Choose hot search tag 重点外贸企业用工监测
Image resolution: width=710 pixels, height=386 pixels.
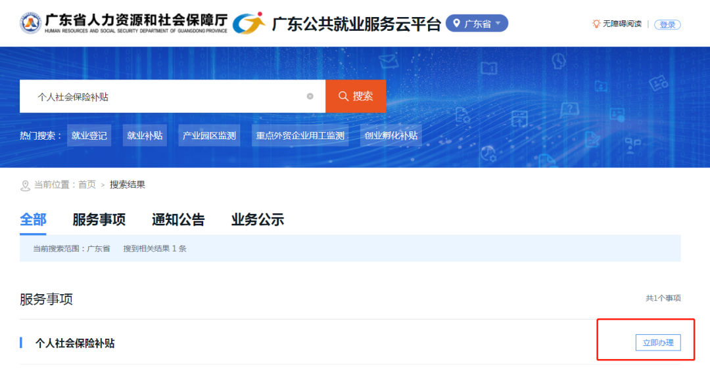click(x=300, y=136)
